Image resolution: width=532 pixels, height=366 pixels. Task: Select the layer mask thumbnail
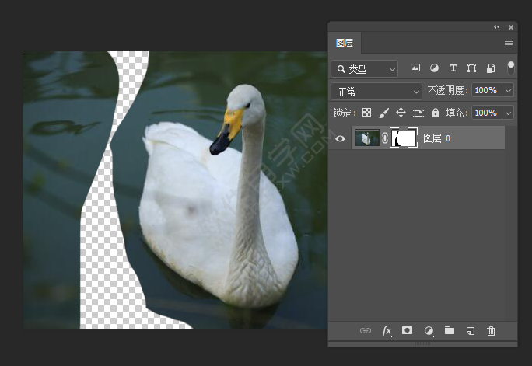coord(403,138)
